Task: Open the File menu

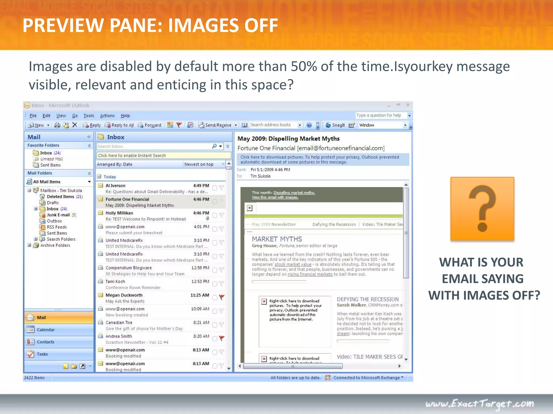Action: pyautogui.click(x=33, y=116)
